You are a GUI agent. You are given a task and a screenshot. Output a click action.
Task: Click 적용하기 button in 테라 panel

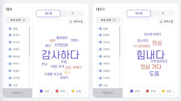click(17, 93)
